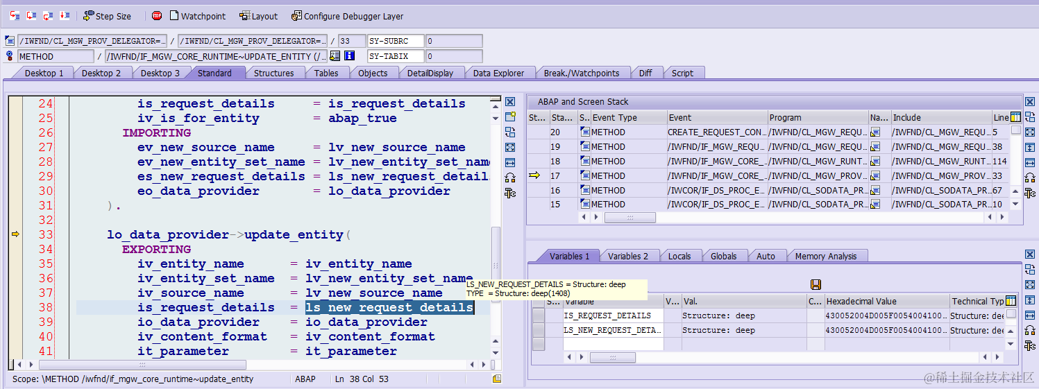Click headphones services icon beside source editor
This screenshot has width=1039, height=389.
(x=510, y=178)
